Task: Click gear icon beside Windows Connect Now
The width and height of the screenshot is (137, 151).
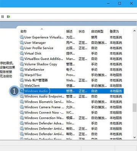Action: tap(22, 112)
